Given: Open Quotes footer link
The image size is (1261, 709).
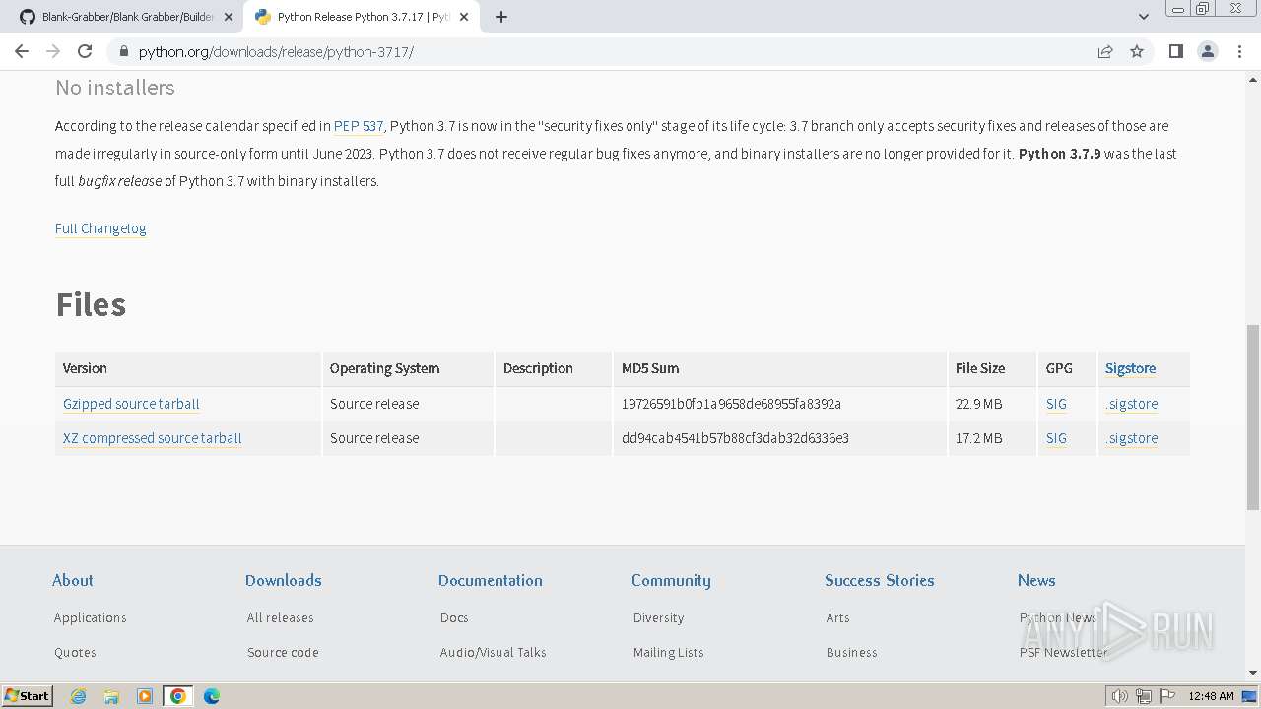Looking at the screenshot, I should (x=75, y=652).
